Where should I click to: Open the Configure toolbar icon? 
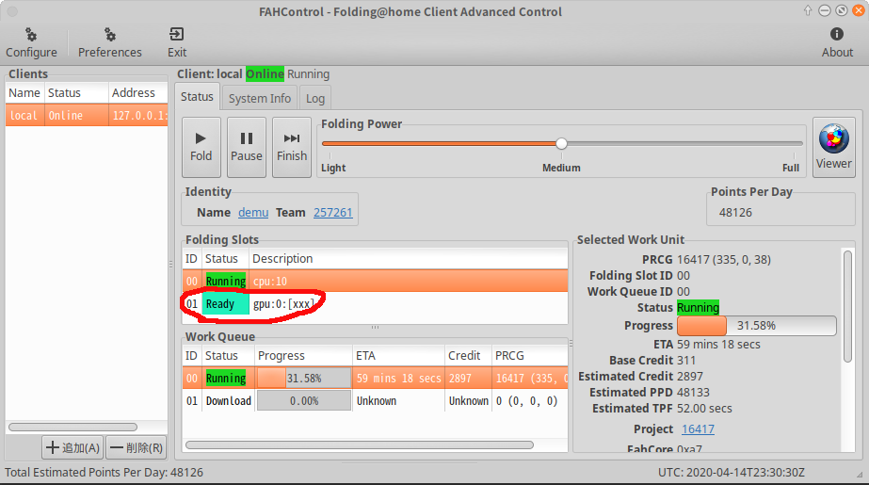31,42
